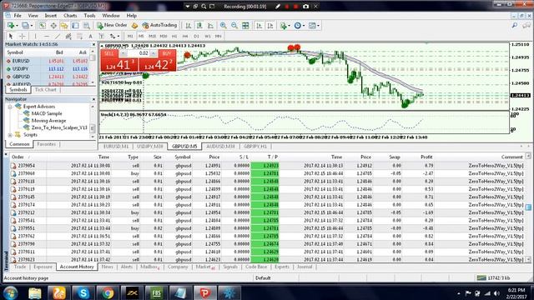Open new chart dropdown arrow
Screen dimensions: 534x300
17,26
